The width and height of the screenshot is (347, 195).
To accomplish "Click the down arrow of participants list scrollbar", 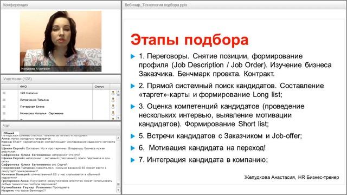I will click(118, 118).
